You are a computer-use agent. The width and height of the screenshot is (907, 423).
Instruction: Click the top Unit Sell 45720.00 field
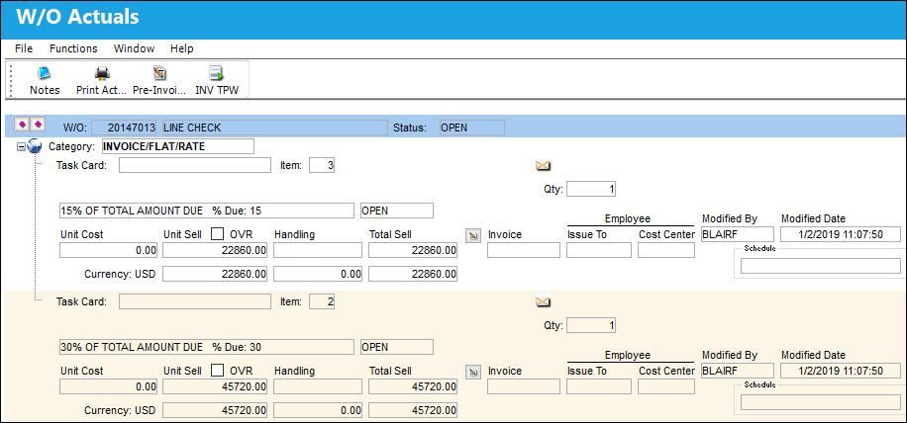tap(215, 386)
